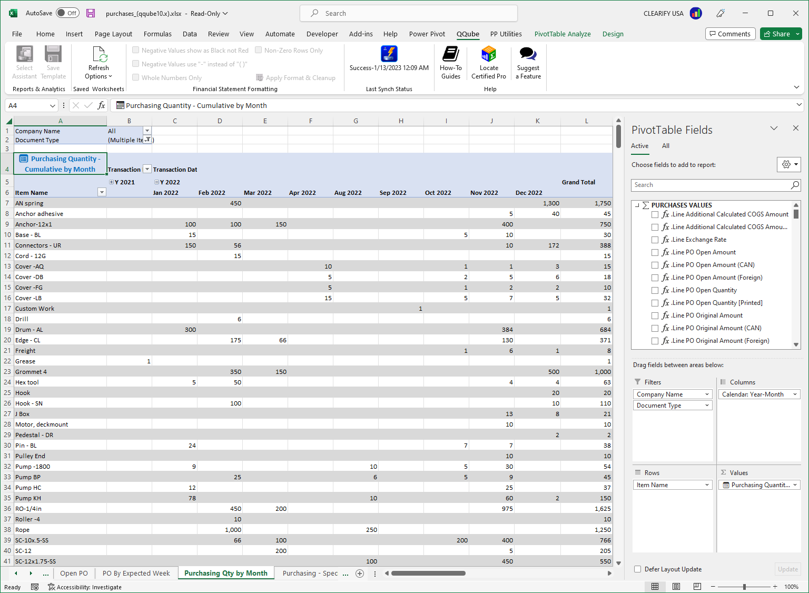
Task: Check Negative Values use "-" instead of "()"
Action: 136,64
